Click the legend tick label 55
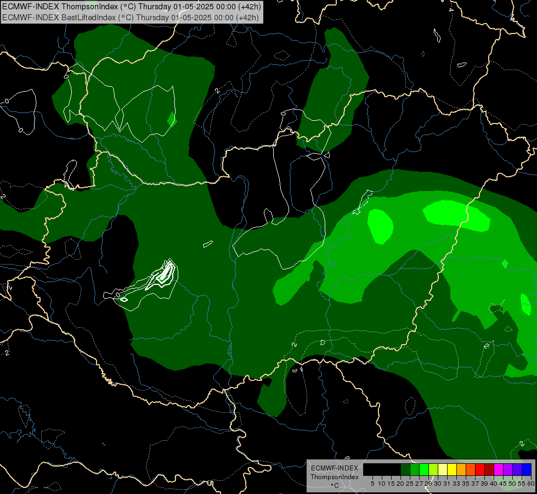The width and height of the screenshot is (537, 494). point(522,484)
